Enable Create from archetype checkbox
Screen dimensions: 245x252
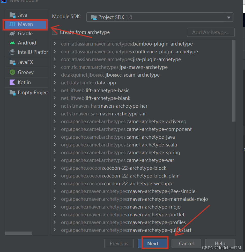55,32
